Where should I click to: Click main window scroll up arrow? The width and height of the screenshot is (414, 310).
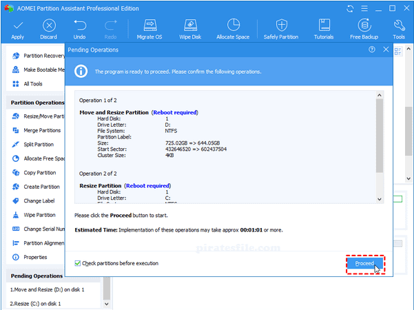click(408, 49)
